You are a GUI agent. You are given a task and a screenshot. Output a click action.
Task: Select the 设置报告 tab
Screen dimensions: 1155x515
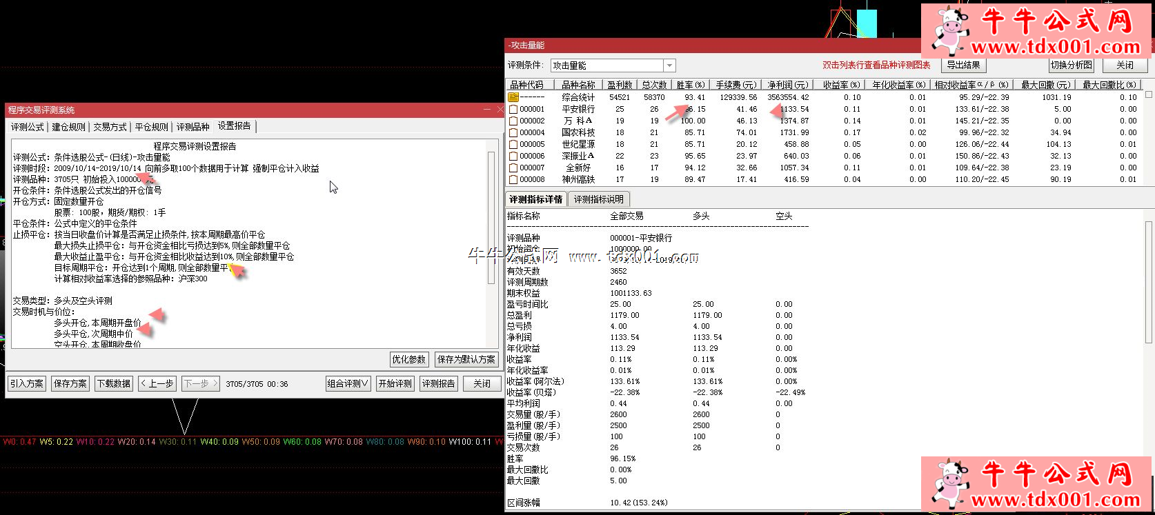click(235, 126)
